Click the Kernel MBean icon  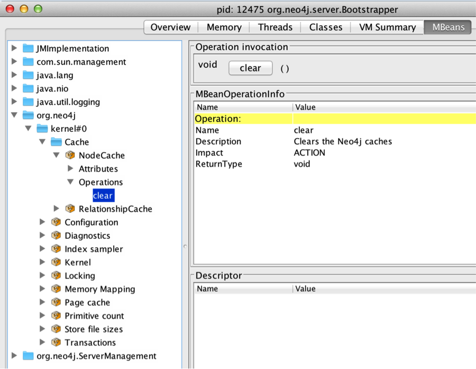[x=56, y=262]
